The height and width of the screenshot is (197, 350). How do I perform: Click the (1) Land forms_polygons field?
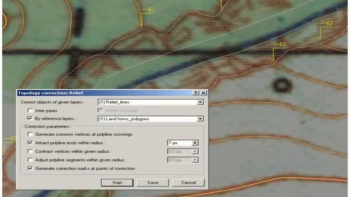[x=151, y=119]
